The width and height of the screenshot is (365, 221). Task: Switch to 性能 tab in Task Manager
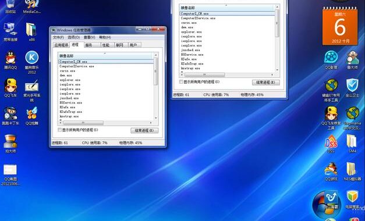[x=107, y=45]
